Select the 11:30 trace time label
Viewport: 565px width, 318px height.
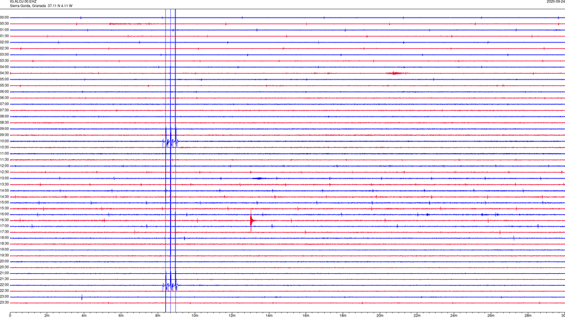click(5, 160)
